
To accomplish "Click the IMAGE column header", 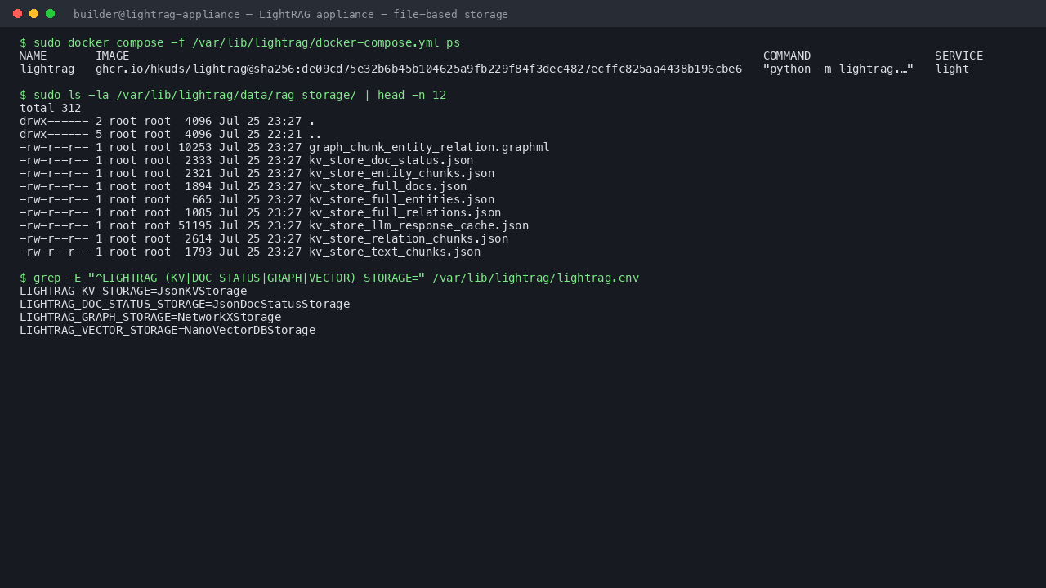I will pyautogui.click(x=112, y=56).
